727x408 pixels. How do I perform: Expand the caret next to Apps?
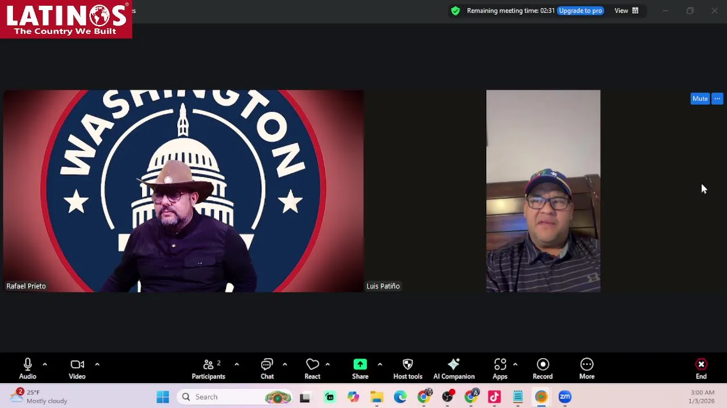pyautogui.click(x=515, y=364)
